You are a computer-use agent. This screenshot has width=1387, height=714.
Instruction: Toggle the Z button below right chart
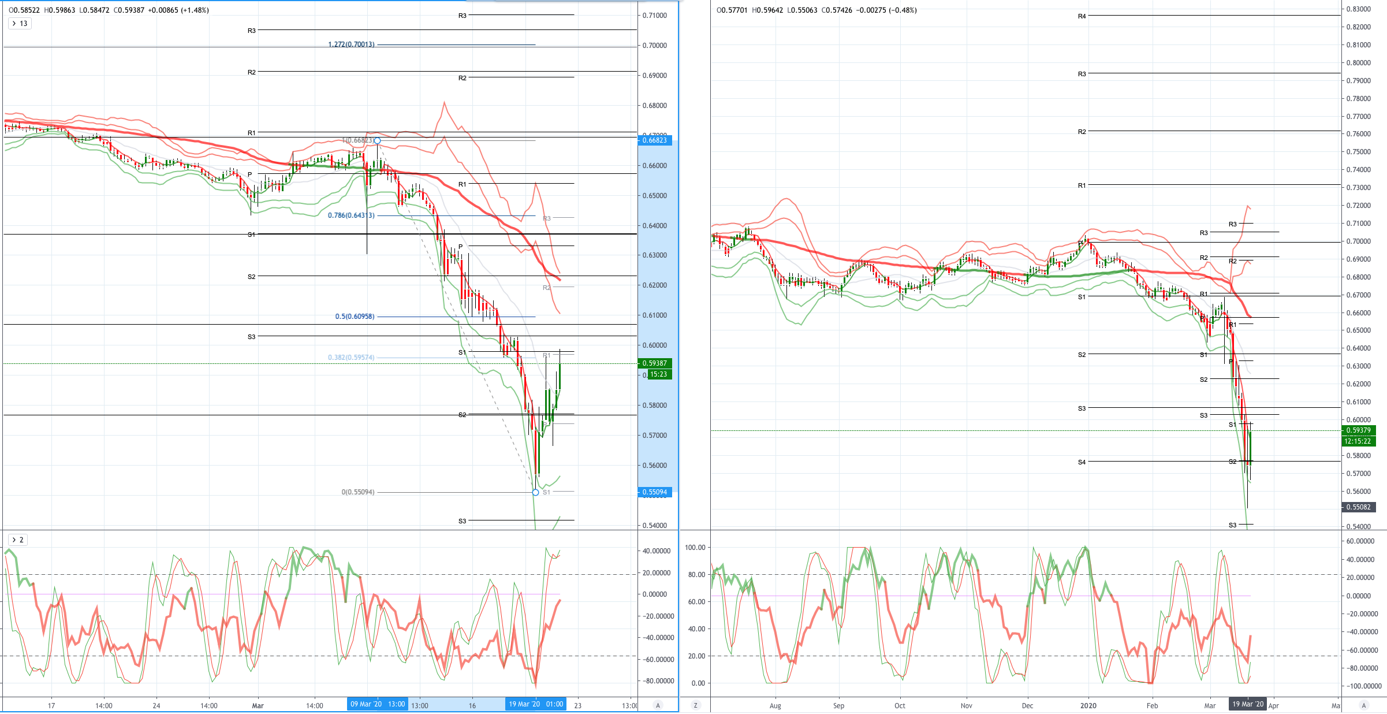pos(695,705)
